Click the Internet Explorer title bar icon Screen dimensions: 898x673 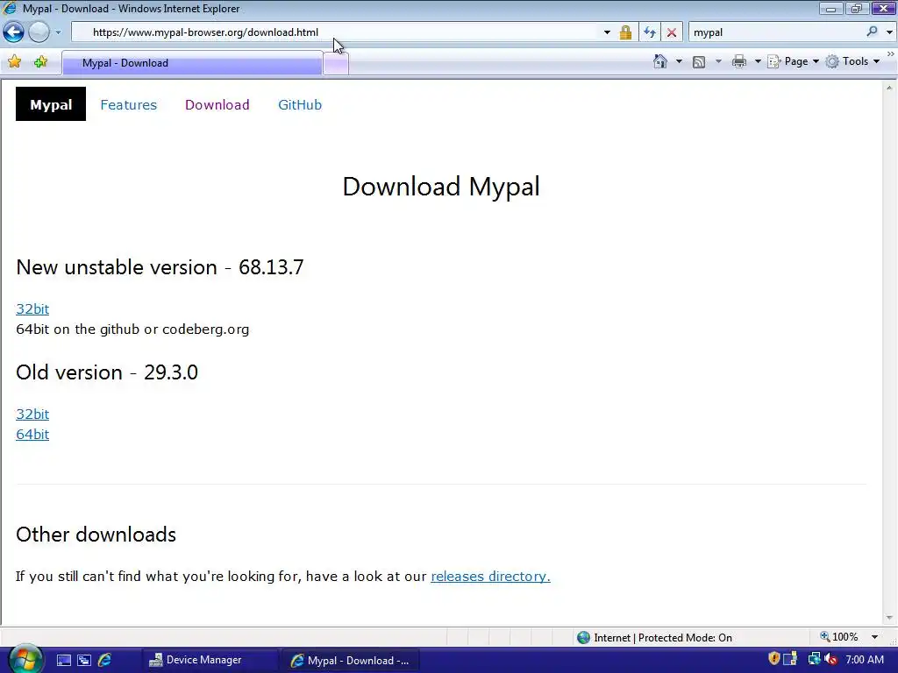pos(10,9)
